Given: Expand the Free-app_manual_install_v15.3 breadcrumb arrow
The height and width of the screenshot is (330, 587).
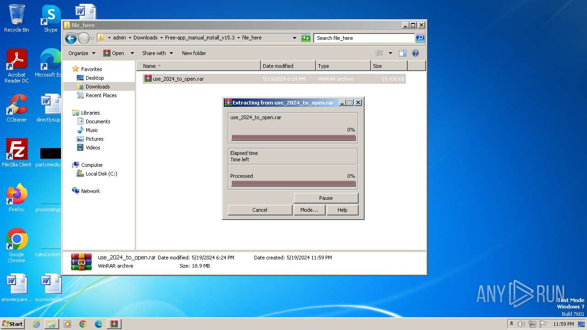Looking at the screenshot, I should point(238,38).
